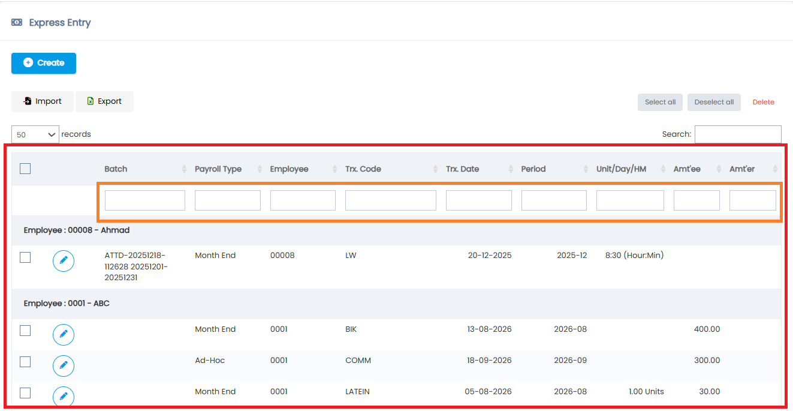Click the amount 300.00
The image size is (793, 411).
coord(707,361)
